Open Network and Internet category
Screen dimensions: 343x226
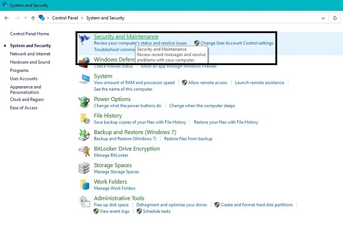pyautogui.click(x=30, y=54)
